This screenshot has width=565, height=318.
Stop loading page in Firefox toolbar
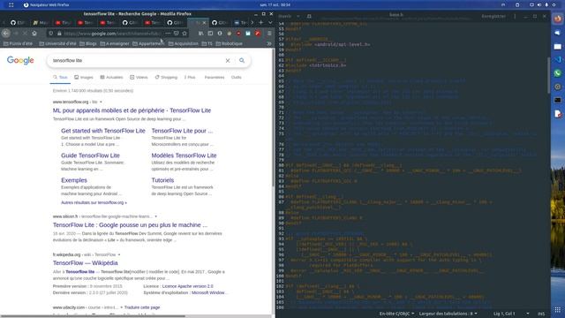(x=25, y=34)
